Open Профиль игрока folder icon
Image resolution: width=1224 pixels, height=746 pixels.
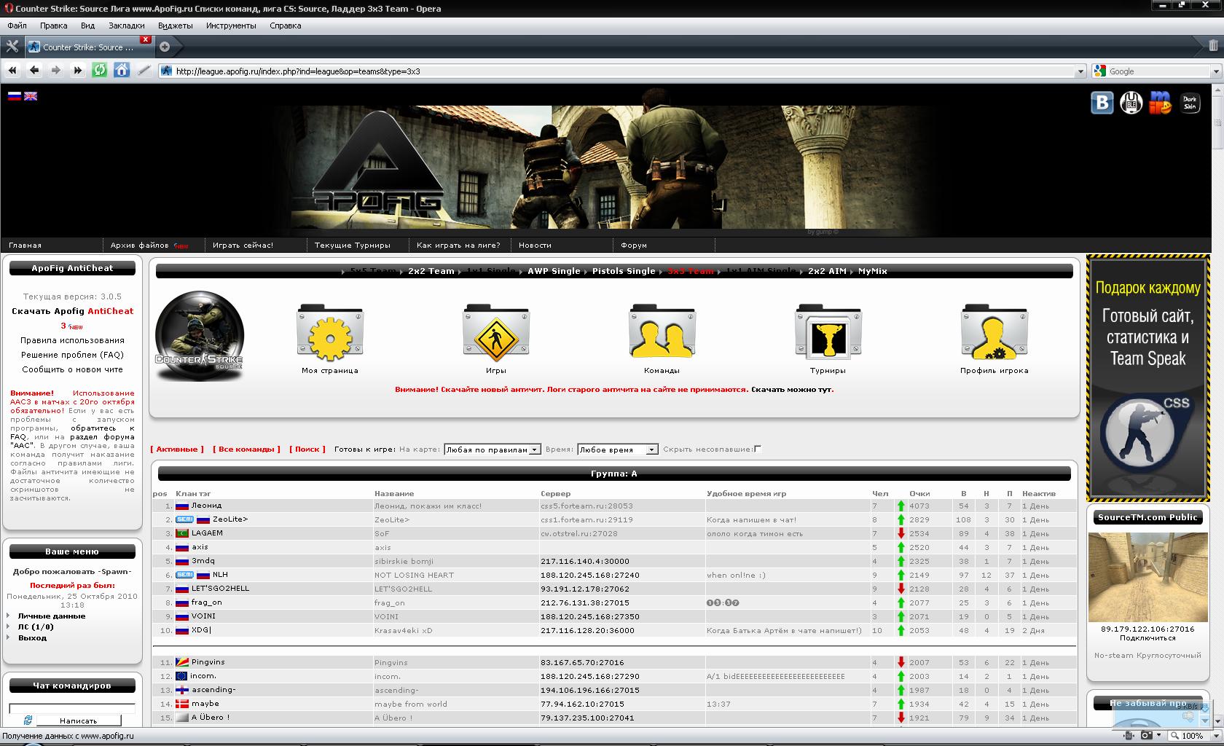[x=994, y=333]
